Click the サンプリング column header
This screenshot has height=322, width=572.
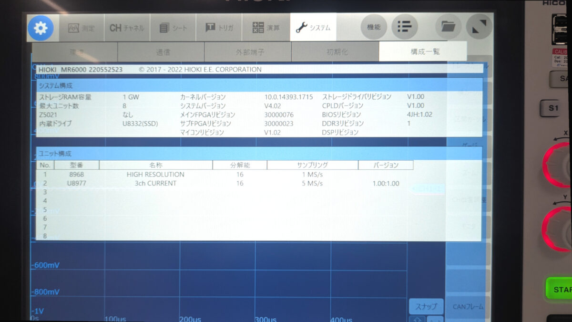(x=312, y=165)
